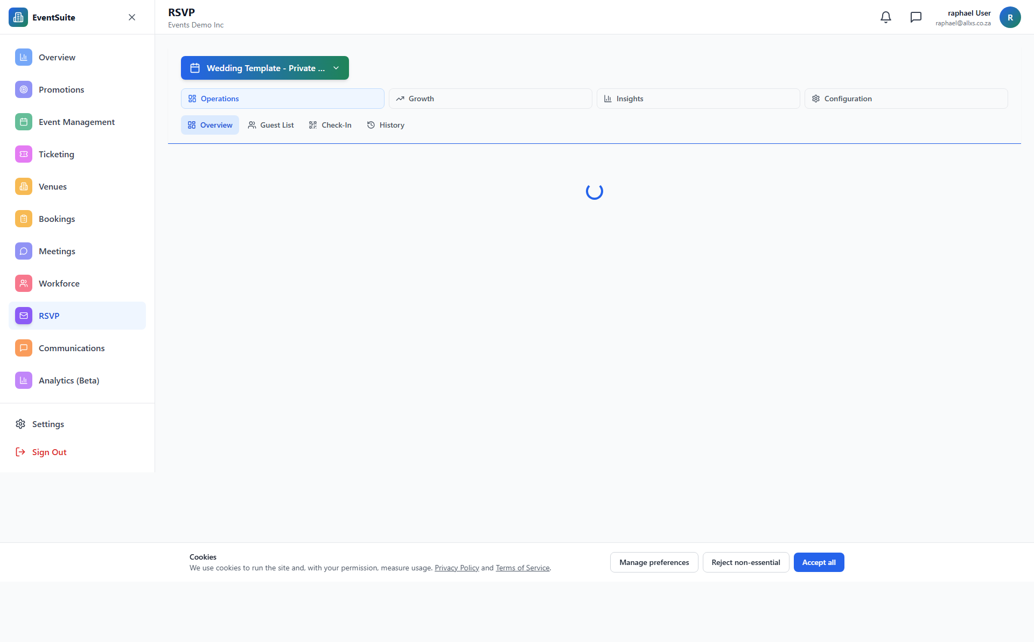
Task: Open the Check-In tab
Action: point(330,124)
